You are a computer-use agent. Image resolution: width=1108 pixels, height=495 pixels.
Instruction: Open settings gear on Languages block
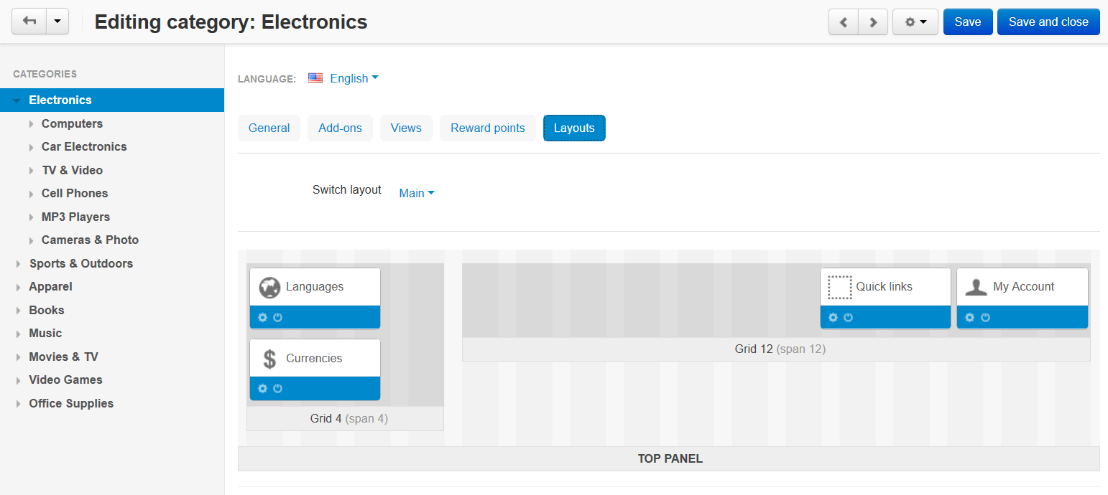[263, 317]
